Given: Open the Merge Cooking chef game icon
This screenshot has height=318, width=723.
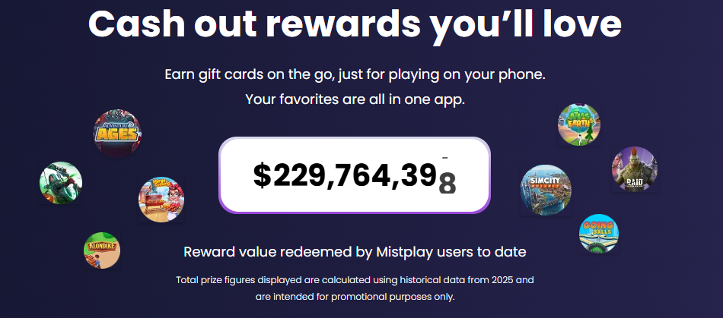Looking at the screenshot, I should (x=161, y=200).
